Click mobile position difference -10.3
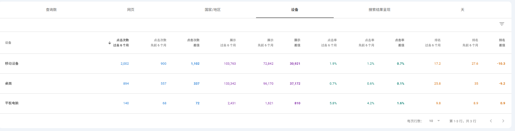515x131 pixels. coord(501,64)
